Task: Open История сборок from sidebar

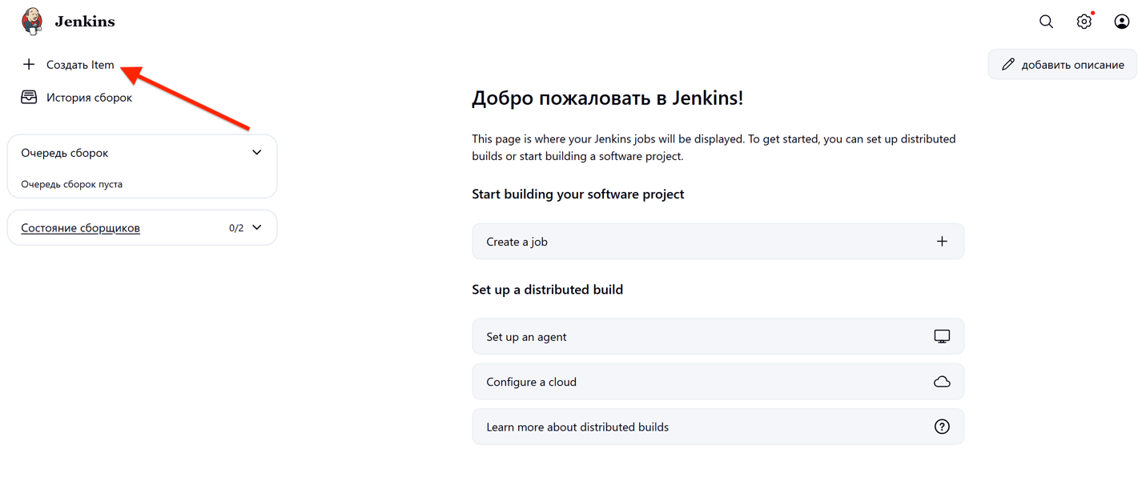Action: click(x=89, y=97)
